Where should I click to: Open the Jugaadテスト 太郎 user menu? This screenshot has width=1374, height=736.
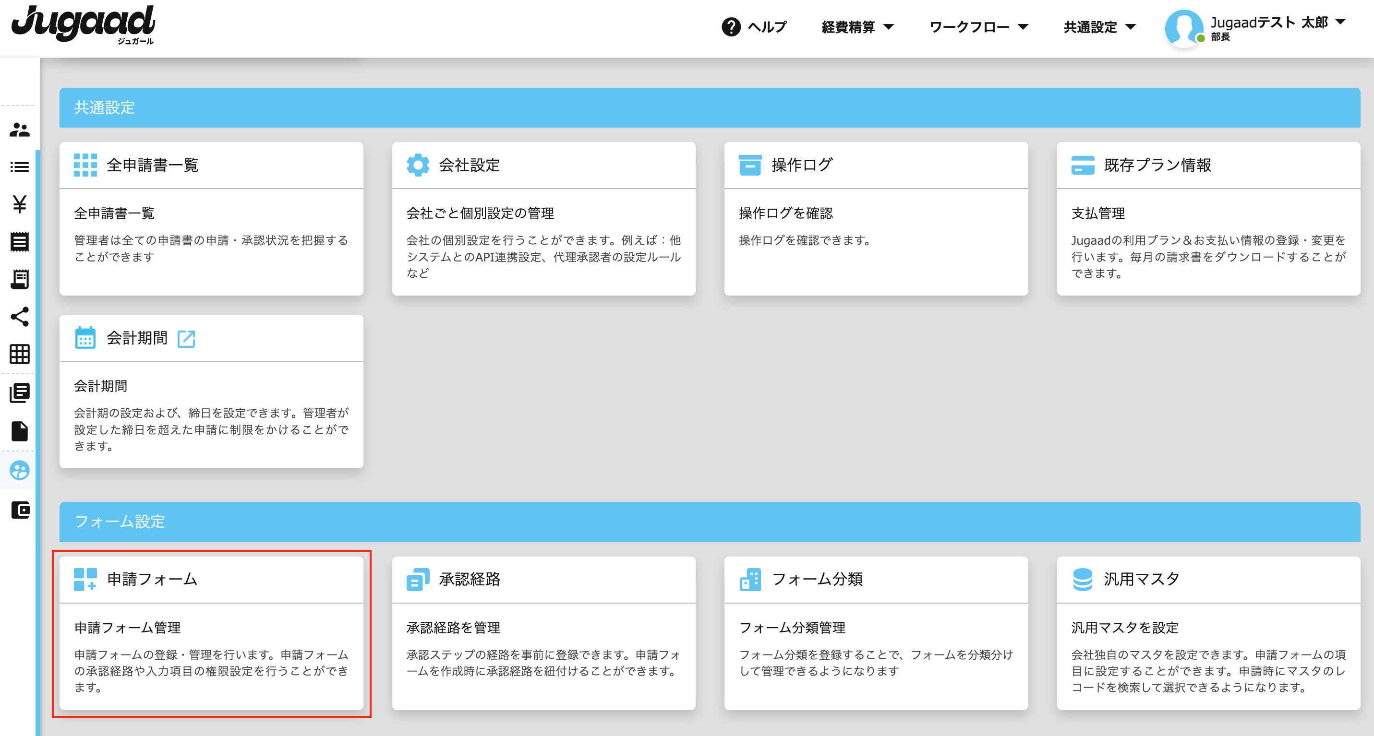coord(1278,23)
